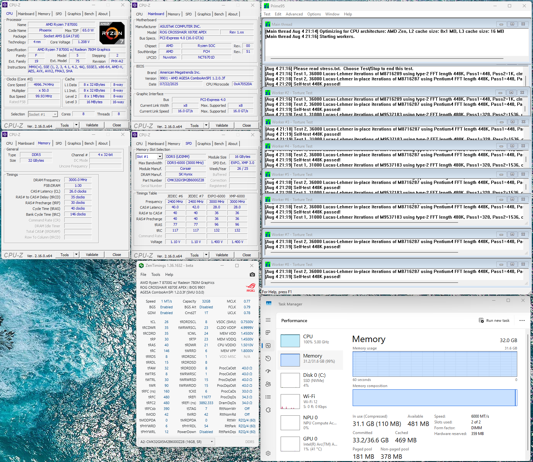Open the A2 DIMM module dropdown in ZenTimings
The image size is (533, 462).
176,442
